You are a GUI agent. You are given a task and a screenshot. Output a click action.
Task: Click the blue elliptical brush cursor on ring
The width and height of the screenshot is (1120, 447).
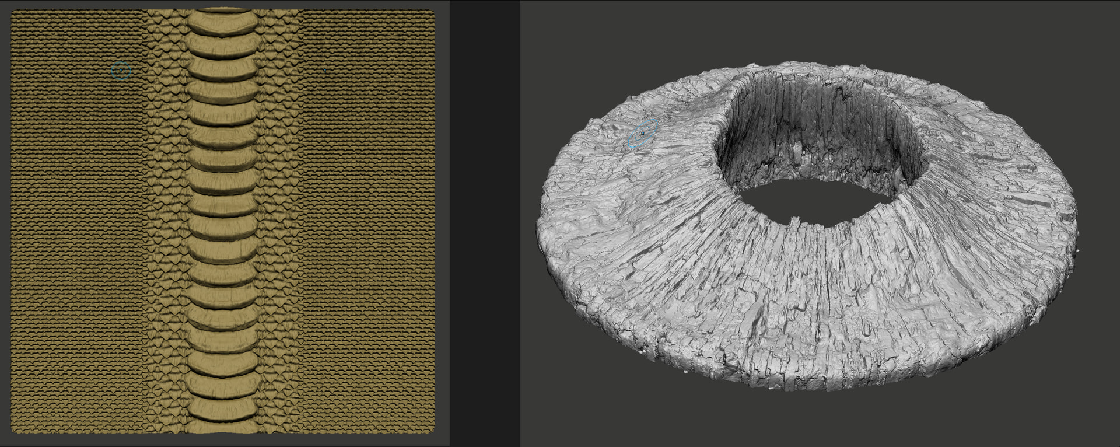643,134
